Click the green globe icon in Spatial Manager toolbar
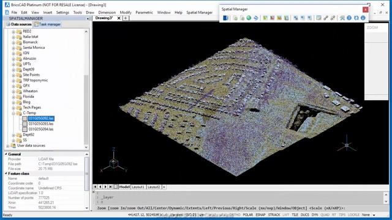This screenshot has width=392, height=220. [249, 18]
